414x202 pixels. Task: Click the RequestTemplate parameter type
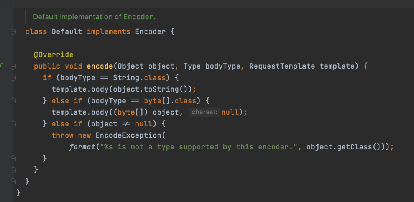click(282, 66)
